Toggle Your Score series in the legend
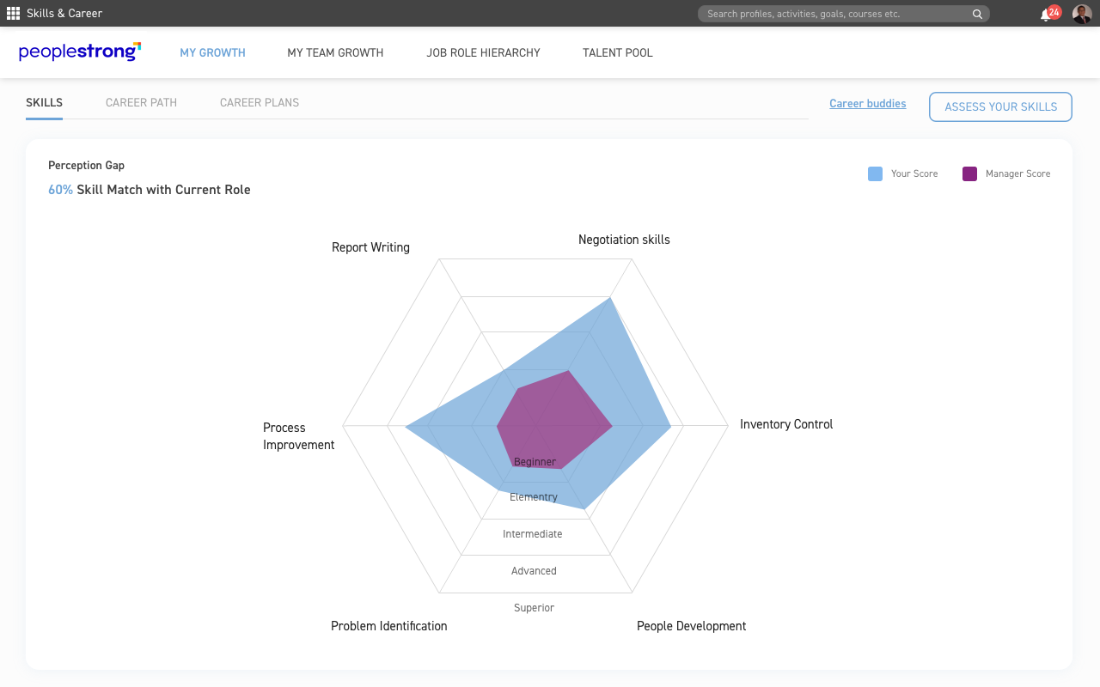1100x687 pixels. pos(914,173)
